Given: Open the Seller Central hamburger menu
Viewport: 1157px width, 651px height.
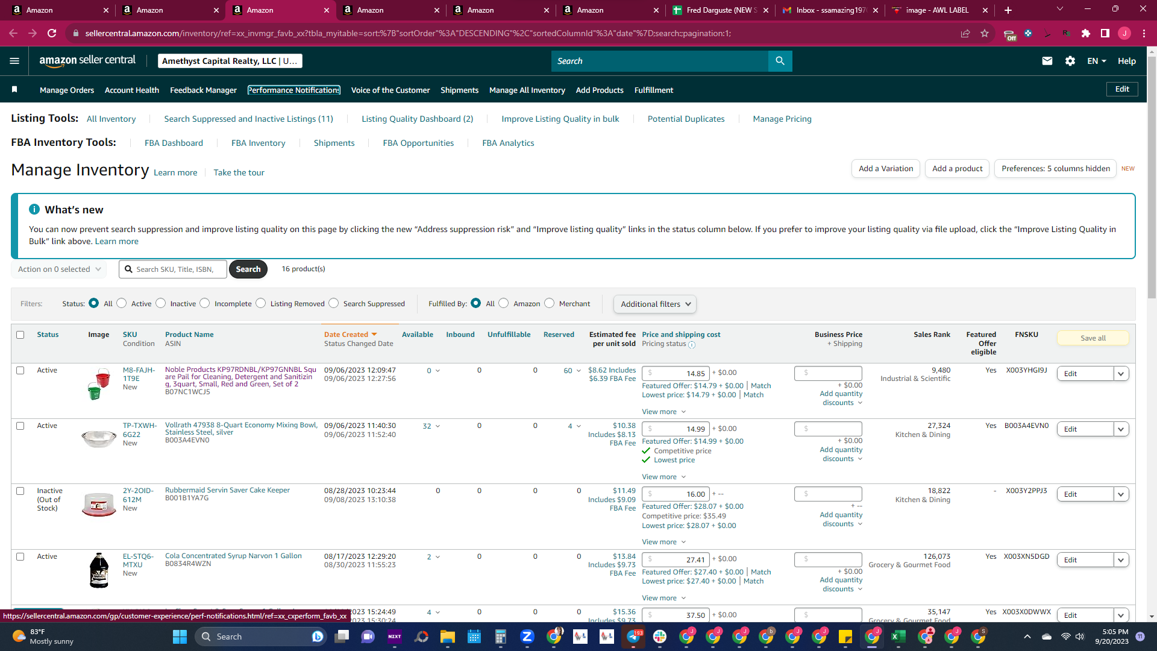Looking at the screenshot, I should point(14,61).
